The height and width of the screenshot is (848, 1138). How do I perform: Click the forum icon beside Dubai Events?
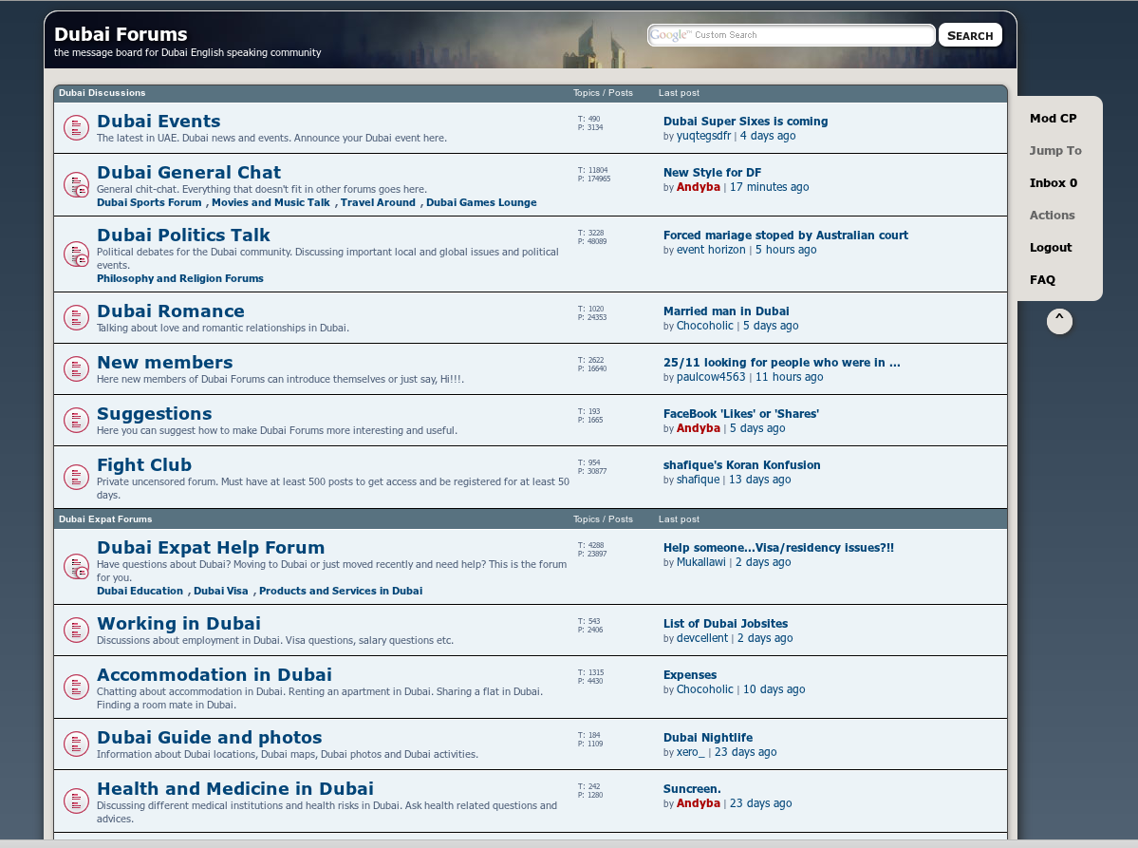point(76,127)
